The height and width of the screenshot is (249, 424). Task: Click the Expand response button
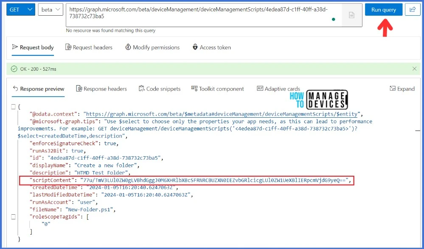(x=402, y=89)
